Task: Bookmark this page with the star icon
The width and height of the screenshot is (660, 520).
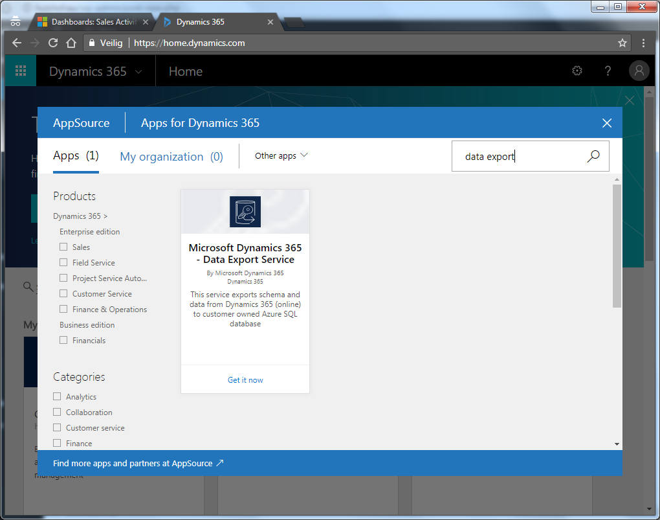Action: 622,43
